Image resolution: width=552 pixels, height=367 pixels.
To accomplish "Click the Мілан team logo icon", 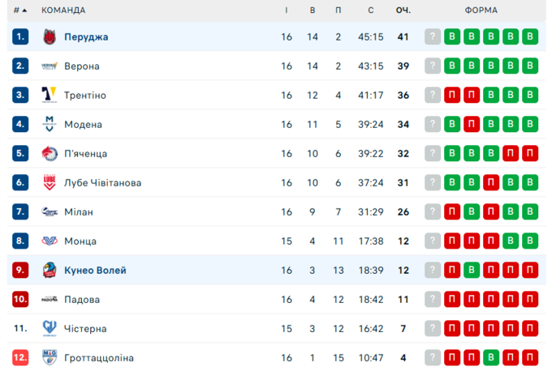I will 49,211.
